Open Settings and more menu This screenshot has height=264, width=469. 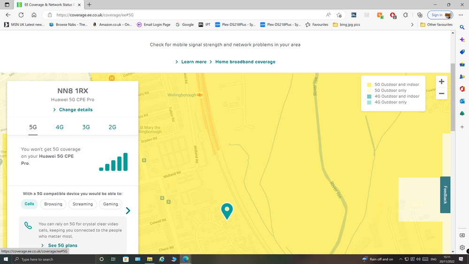click(x=461, y=15)
